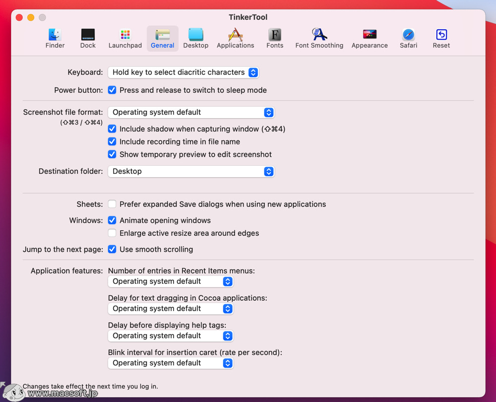Close the TinkerTool window with red button

19,17
